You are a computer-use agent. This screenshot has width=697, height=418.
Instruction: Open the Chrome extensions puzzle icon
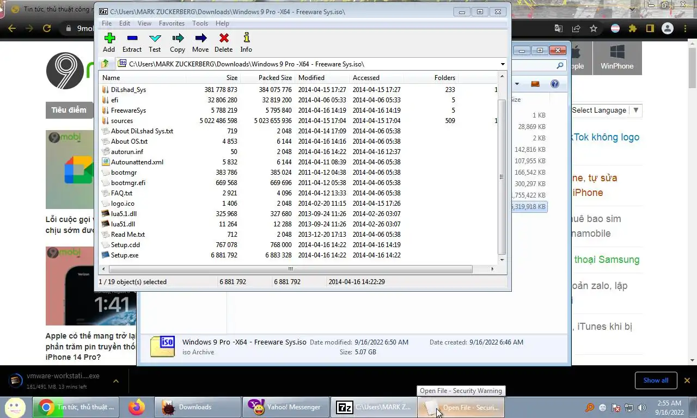pyautogui.click(x=632, y=28)
